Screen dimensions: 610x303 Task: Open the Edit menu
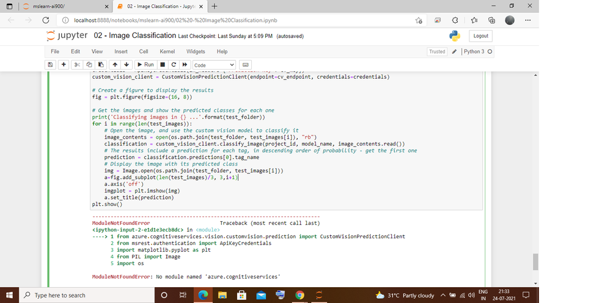point(75,51)
